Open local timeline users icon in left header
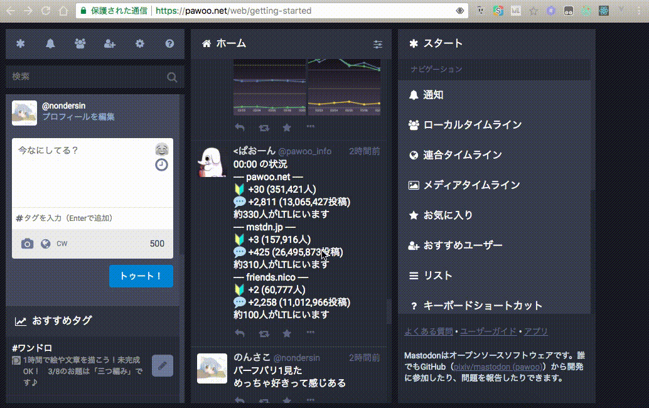The image size is (649, 408). (x=80, y=43)
